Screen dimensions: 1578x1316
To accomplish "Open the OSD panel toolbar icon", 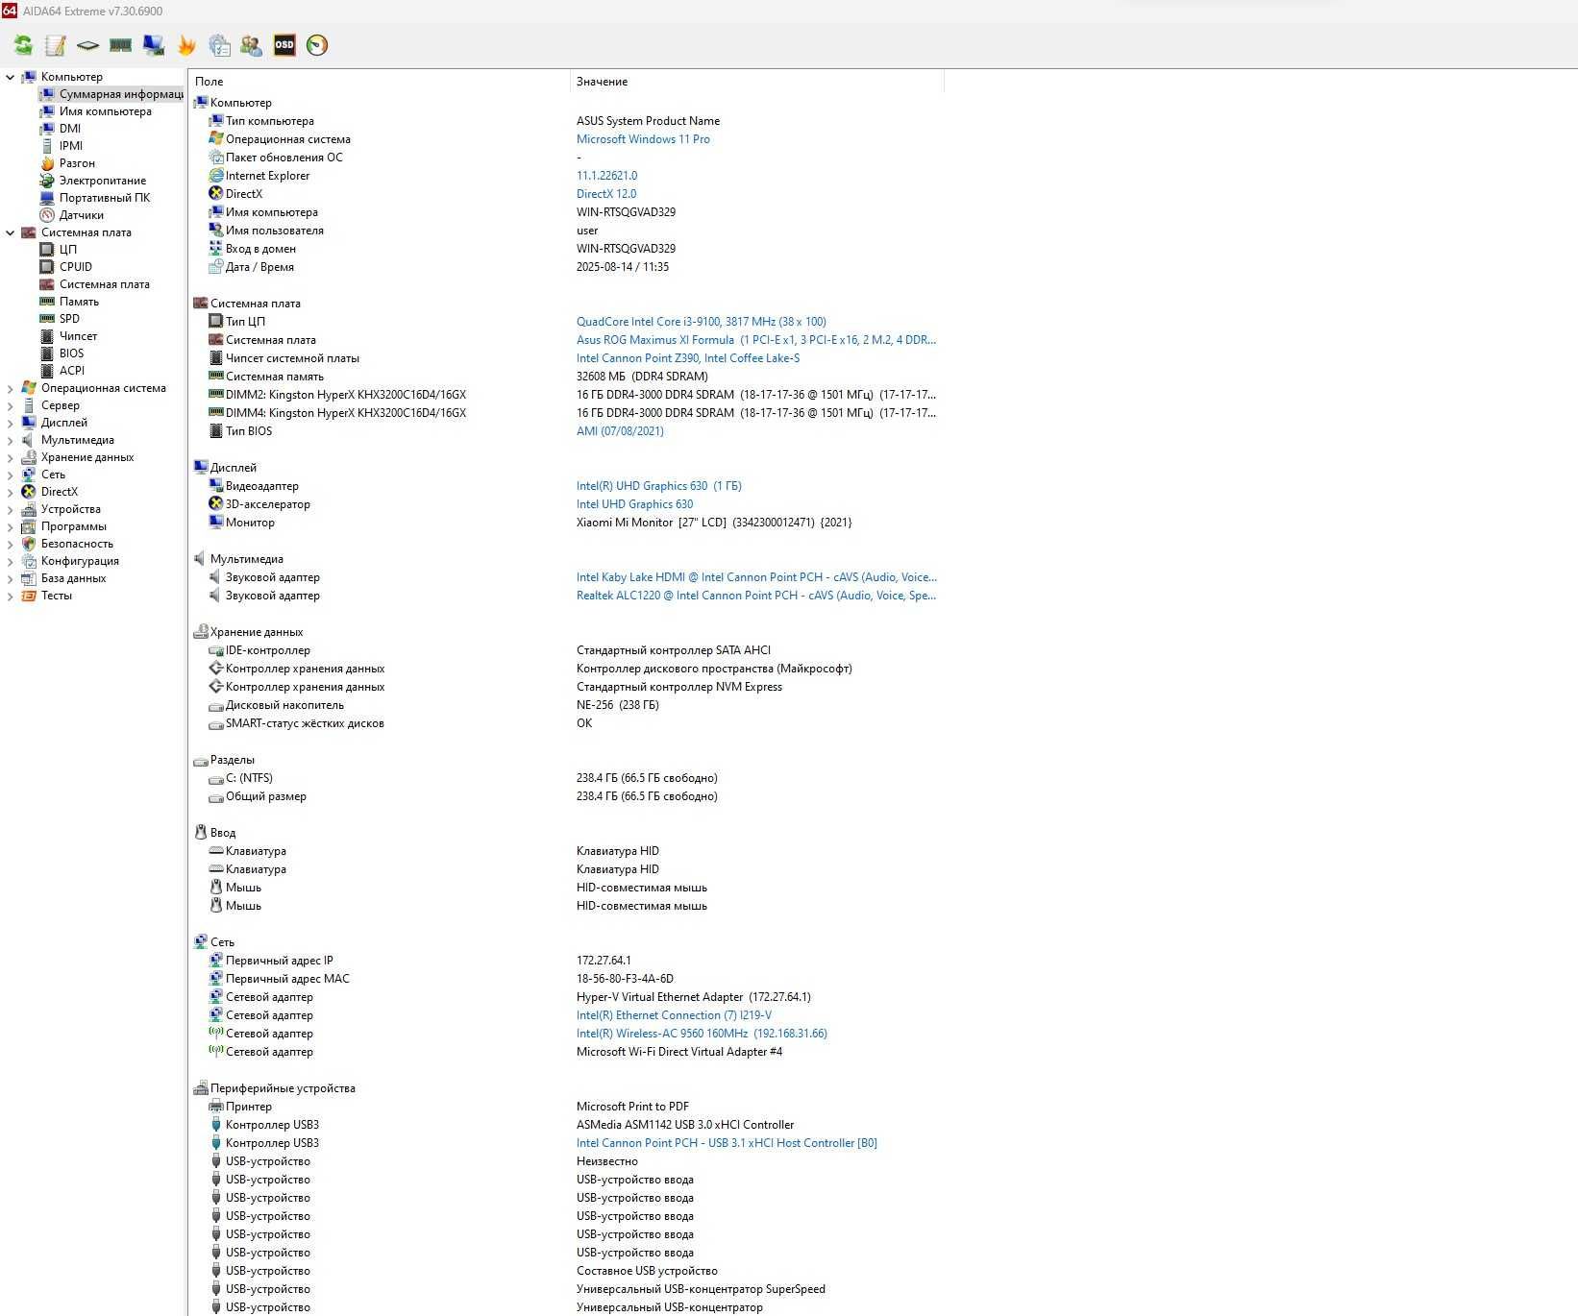I will pos(284,45).
